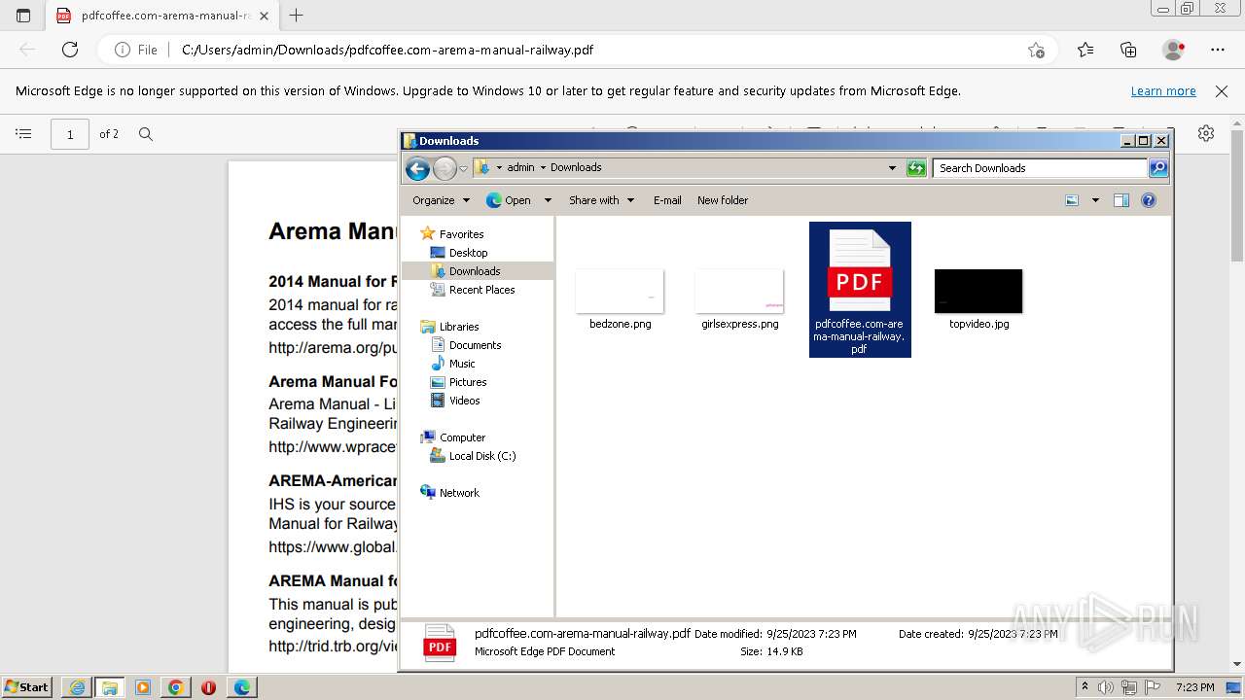1245x700 pixels.
Task: Select girlsexpress.png file
Action: coord(739,299)
